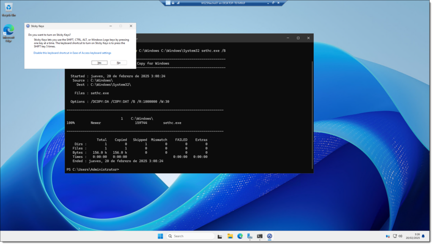433x245 pixels.
Task: Click the lock icon in connection bar
Action: 173,3
